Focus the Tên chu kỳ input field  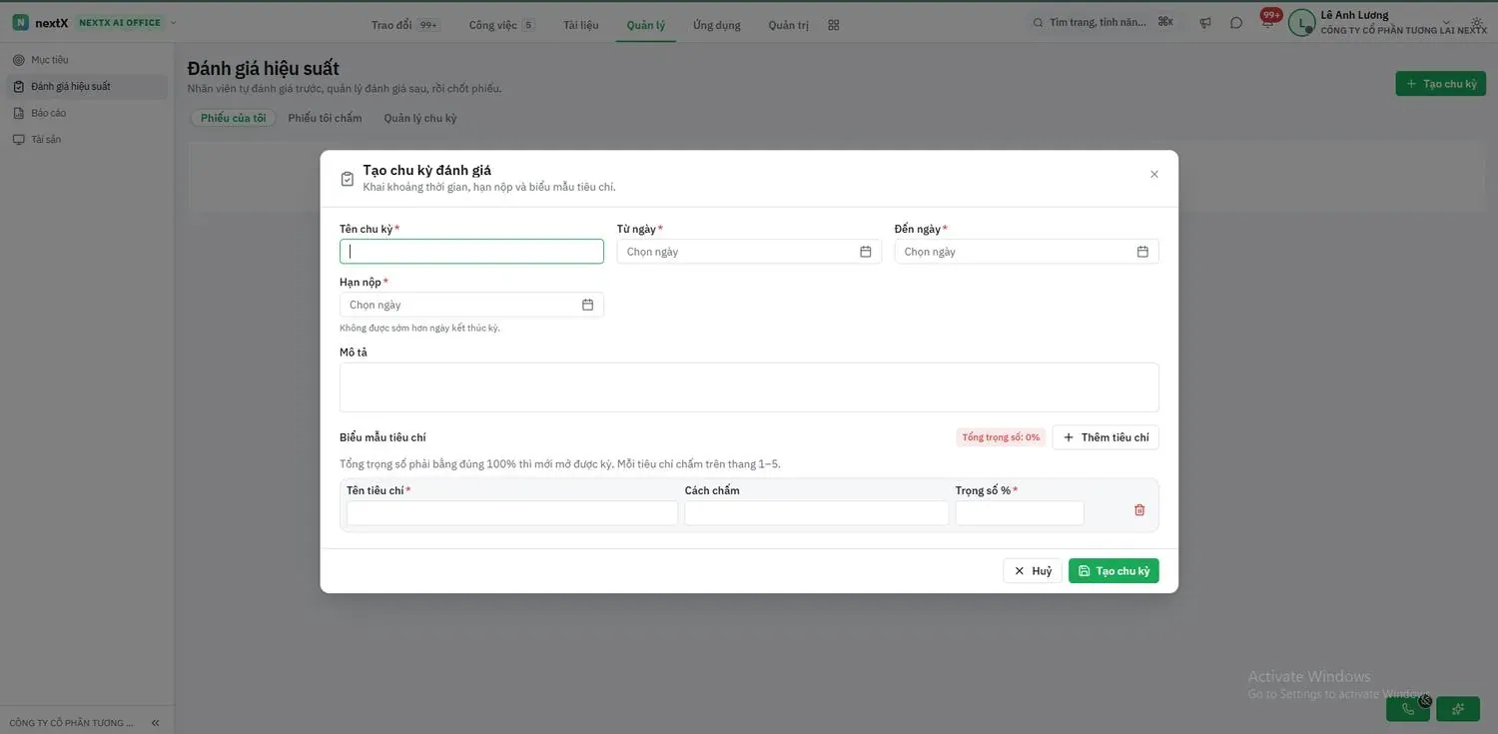[471, 252]
